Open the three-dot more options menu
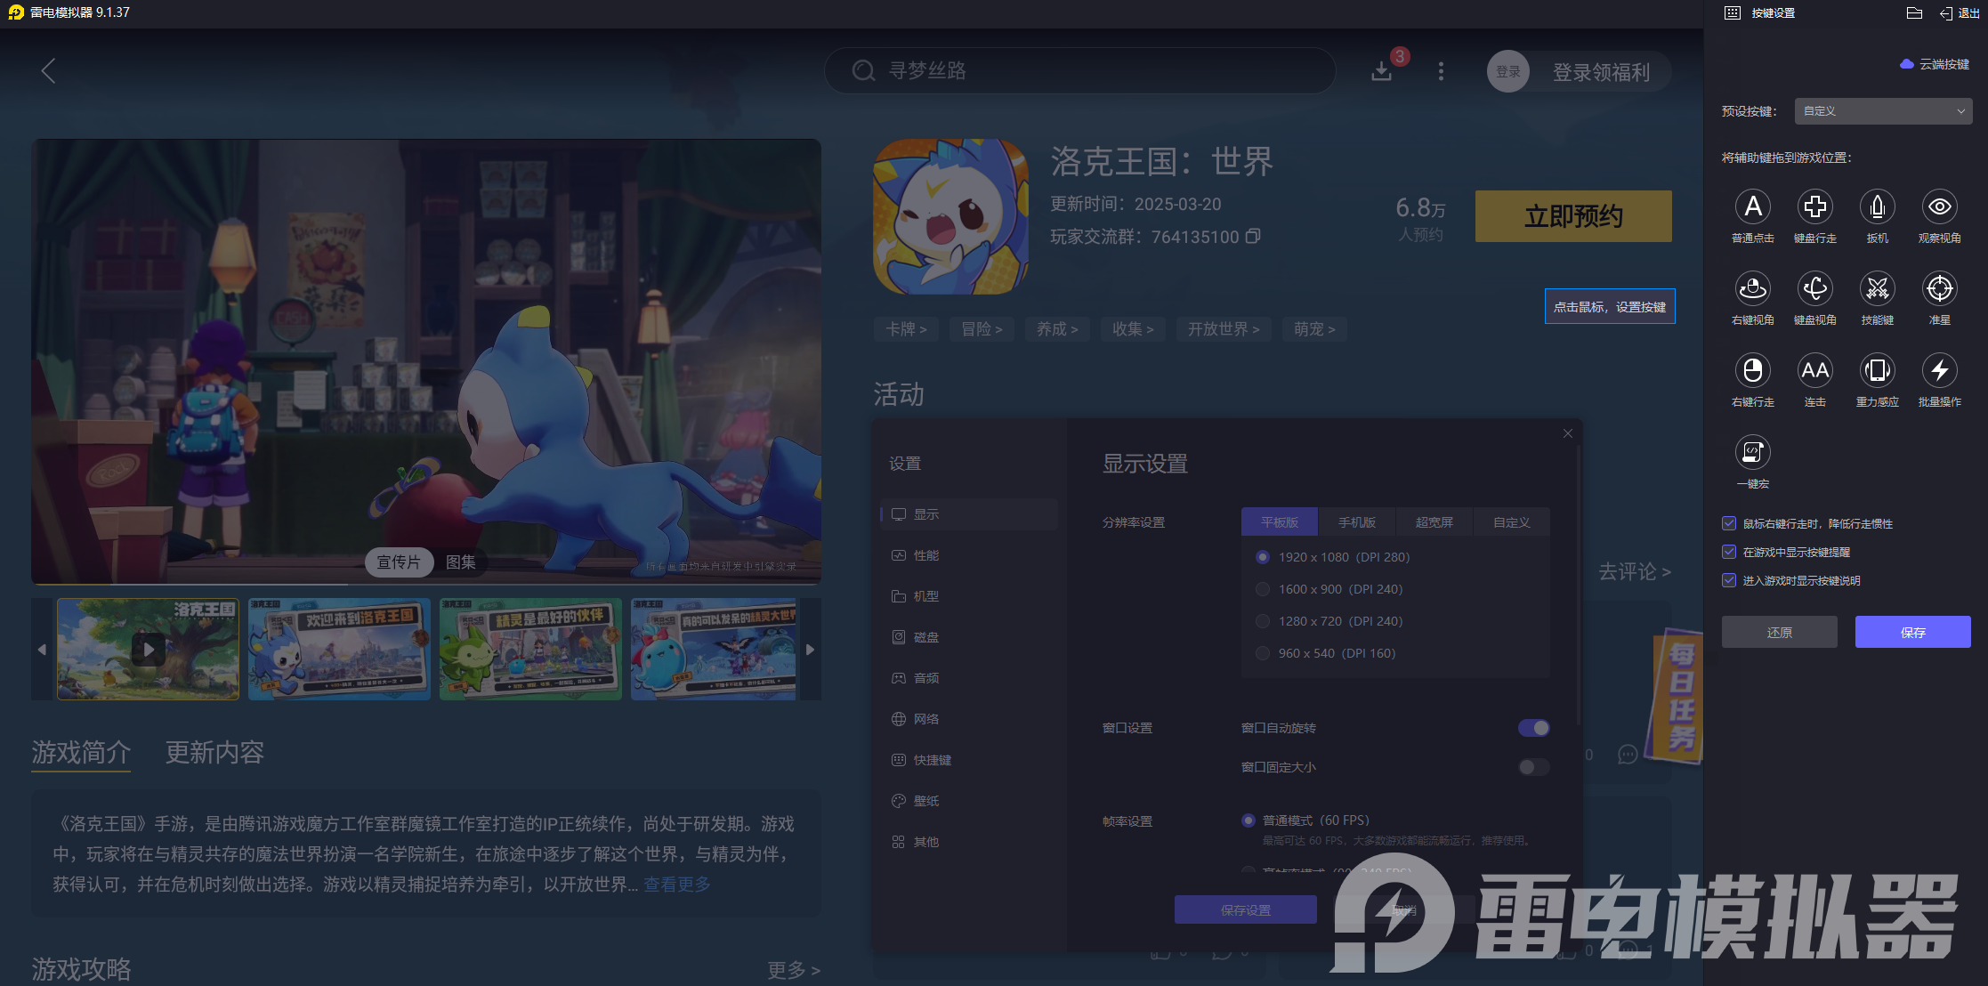The height and width of the screenshot is (986, 1988). 1441,71
